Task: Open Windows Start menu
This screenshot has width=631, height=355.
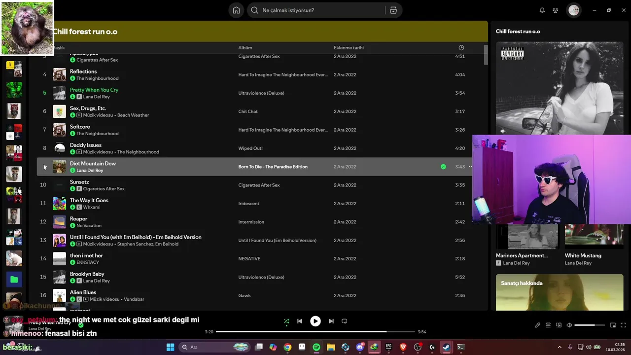Action: click(x=170, y=347)
